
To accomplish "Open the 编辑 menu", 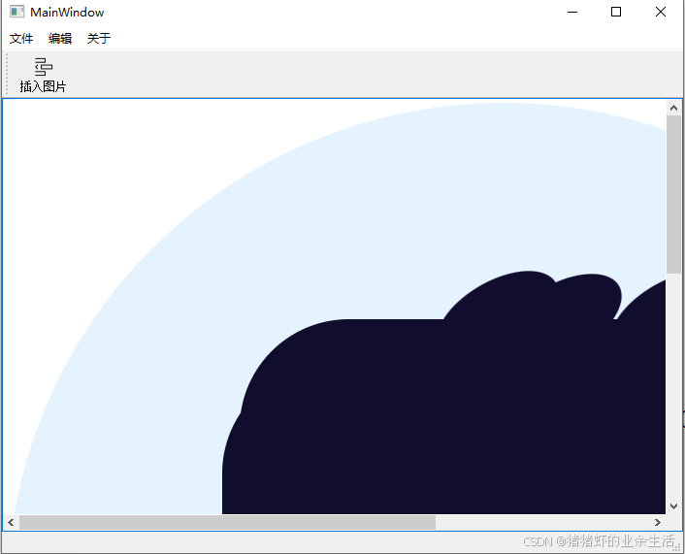I will coord(60,39).
